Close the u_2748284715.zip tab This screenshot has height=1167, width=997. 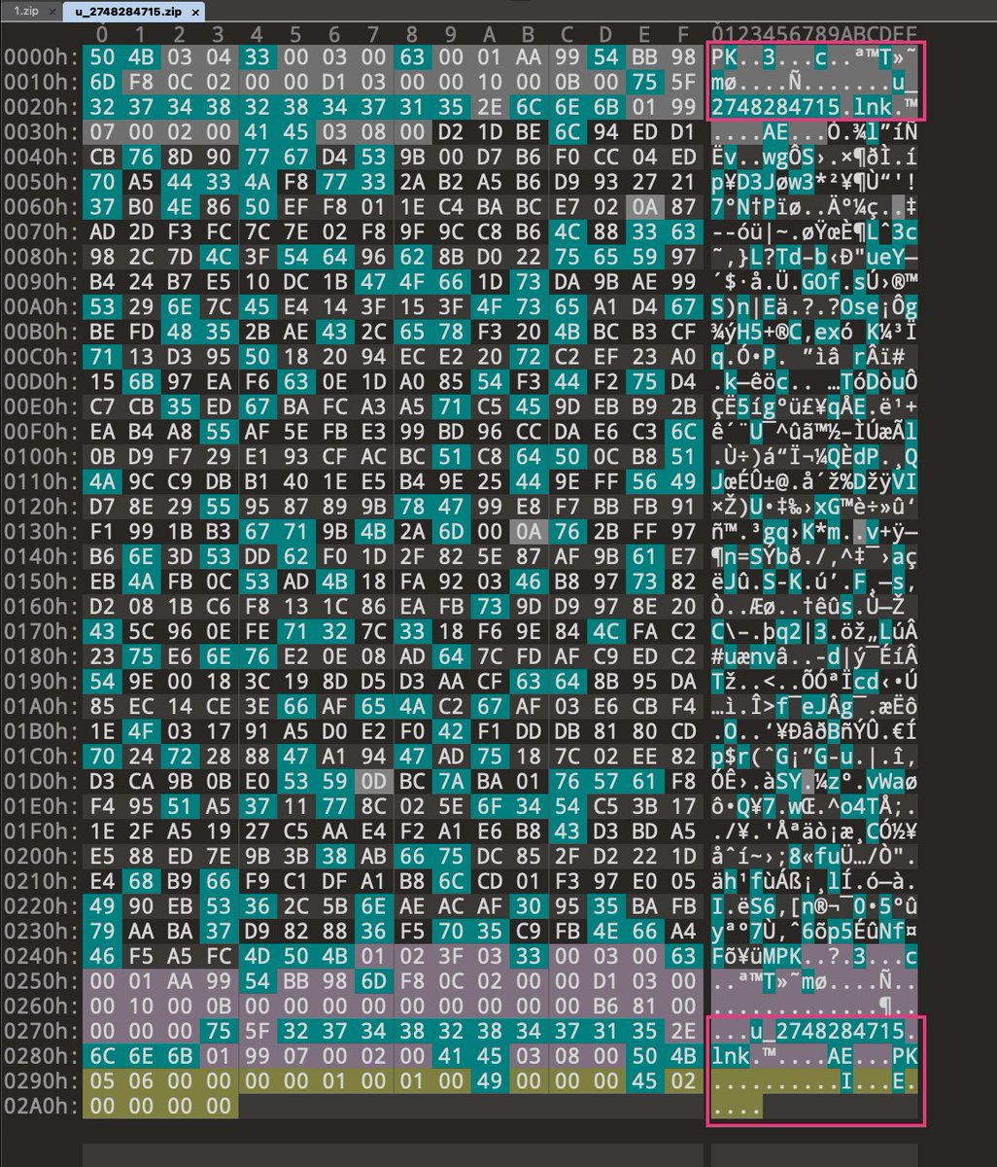195,14
